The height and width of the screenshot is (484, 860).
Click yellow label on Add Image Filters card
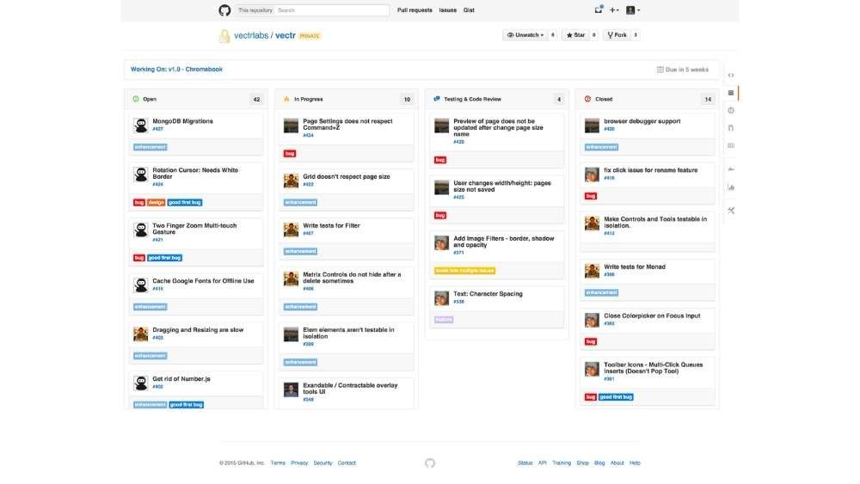click(x=464, y=271)
